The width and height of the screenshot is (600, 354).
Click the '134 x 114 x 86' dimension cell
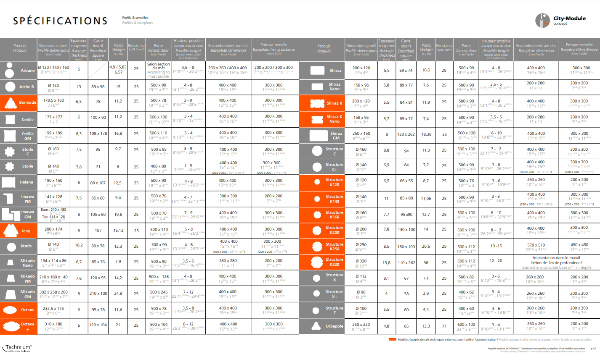point(53,261)
